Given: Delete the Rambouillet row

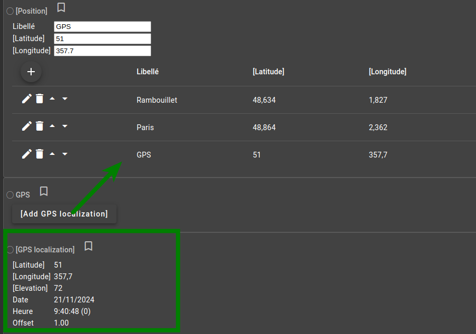Looking at the screenshot, I should coord(40,99).
